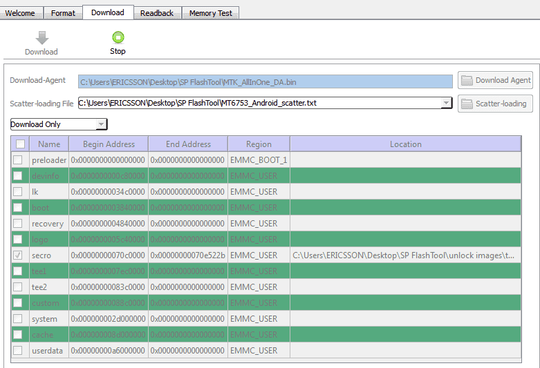Check the preloader partition checkbox

point(17,159)
